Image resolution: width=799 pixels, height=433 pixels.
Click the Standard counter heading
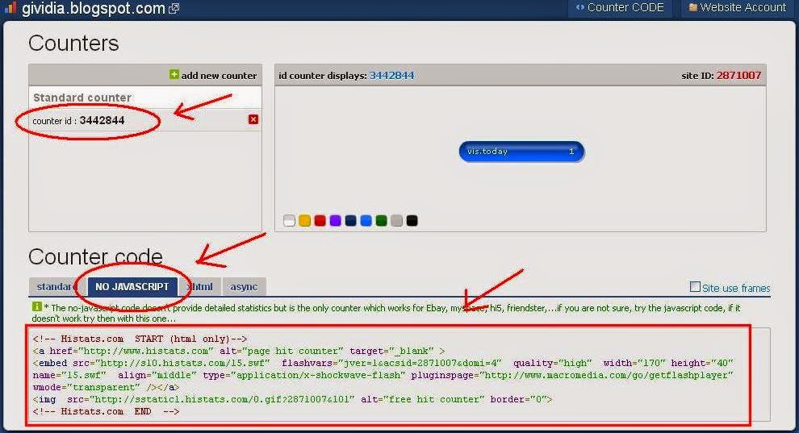(x=82, y=98)
